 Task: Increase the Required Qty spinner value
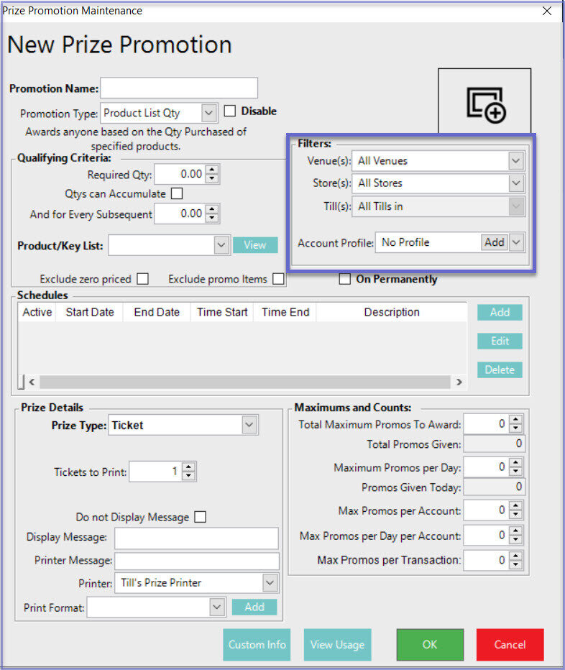(x=212, y=170)
